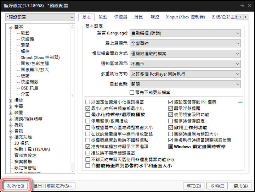
Task: Select 面板顯示/放大 in the tree
Action: coord(35,70)
